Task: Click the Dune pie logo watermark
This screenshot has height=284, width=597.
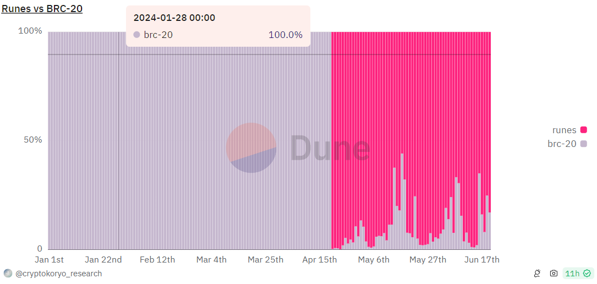Action: click(x=251, y=148)
